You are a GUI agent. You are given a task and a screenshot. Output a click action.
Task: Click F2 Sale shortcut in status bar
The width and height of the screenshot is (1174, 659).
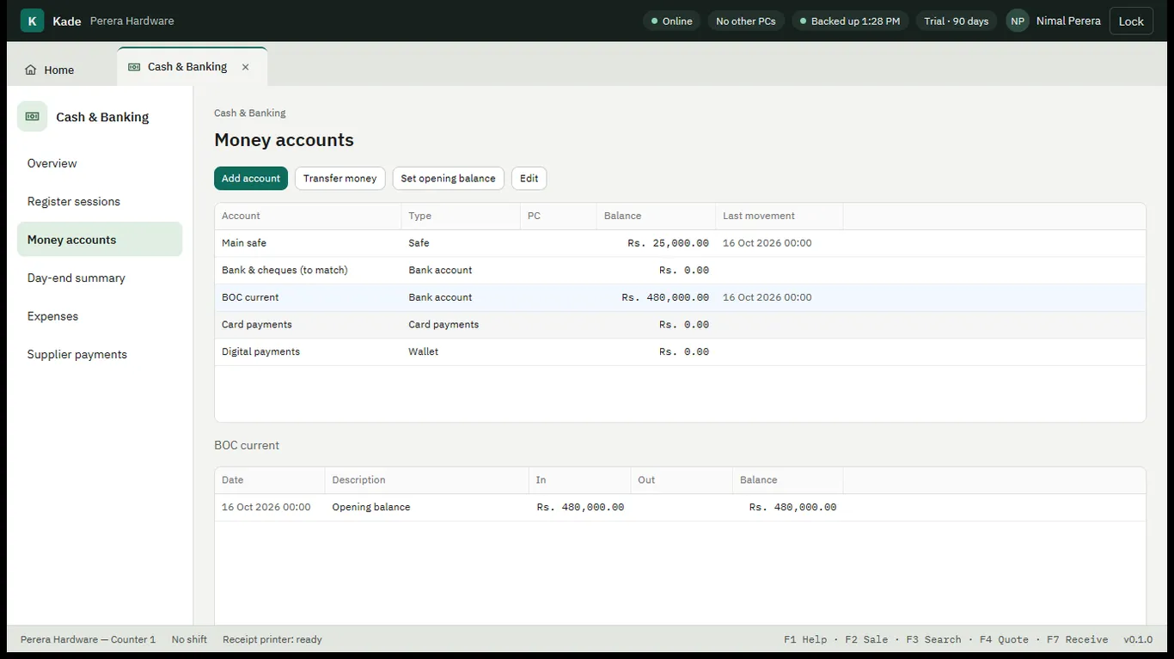point(866,640)
